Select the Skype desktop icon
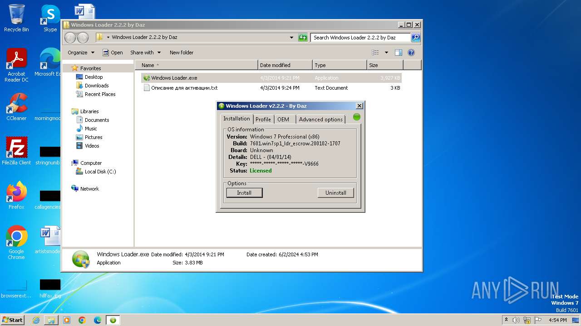 [x=50, y=18]
